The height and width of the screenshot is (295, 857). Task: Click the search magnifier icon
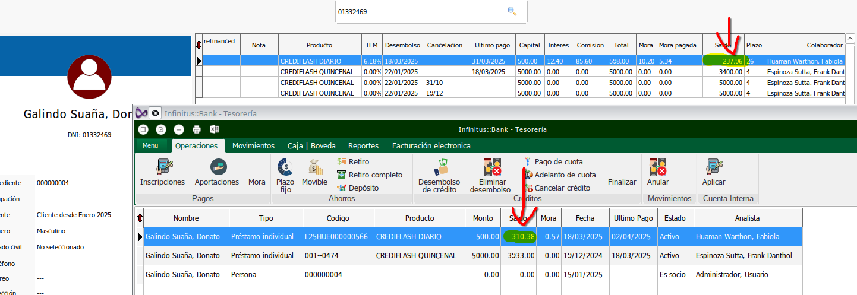[x=512, y=11]
